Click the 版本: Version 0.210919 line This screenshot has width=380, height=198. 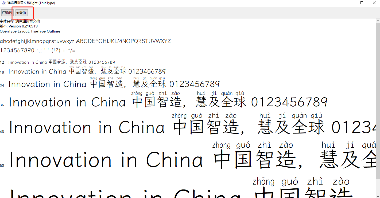19,26
